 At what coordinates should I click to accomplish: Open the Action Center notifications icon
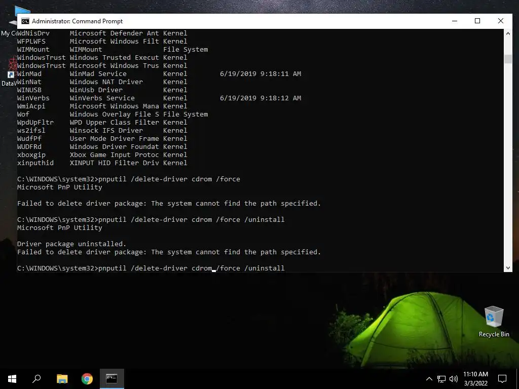pyautogui.click(x=502, y=379)
